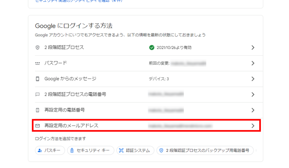Expand the 2段階認証プロセス row chevron
289x168 pixels.
[253, 47]
